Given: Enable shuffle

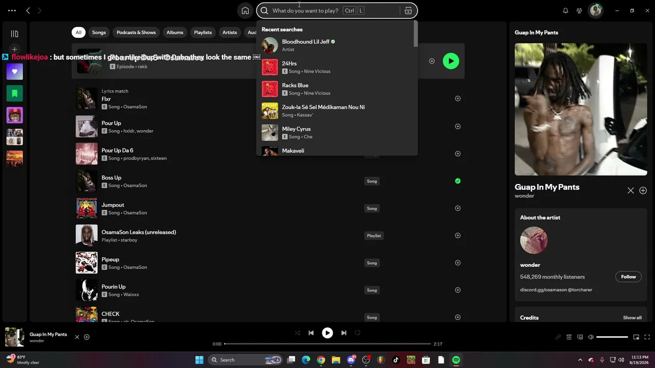Looking at the screenshot, I should (x=297, y=333).
